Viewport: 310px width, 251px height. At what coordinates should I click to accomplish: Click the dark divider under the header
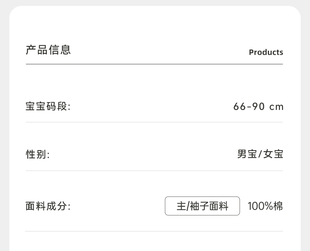tap(154, 64)
